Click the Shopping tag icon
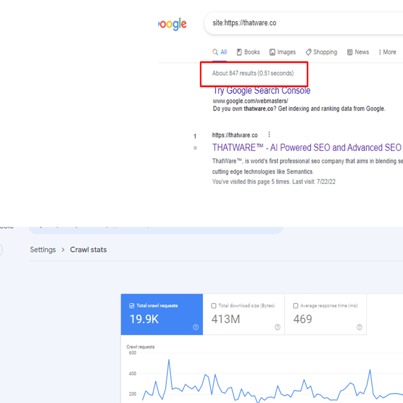403x403 pixels. coord(309,52)
